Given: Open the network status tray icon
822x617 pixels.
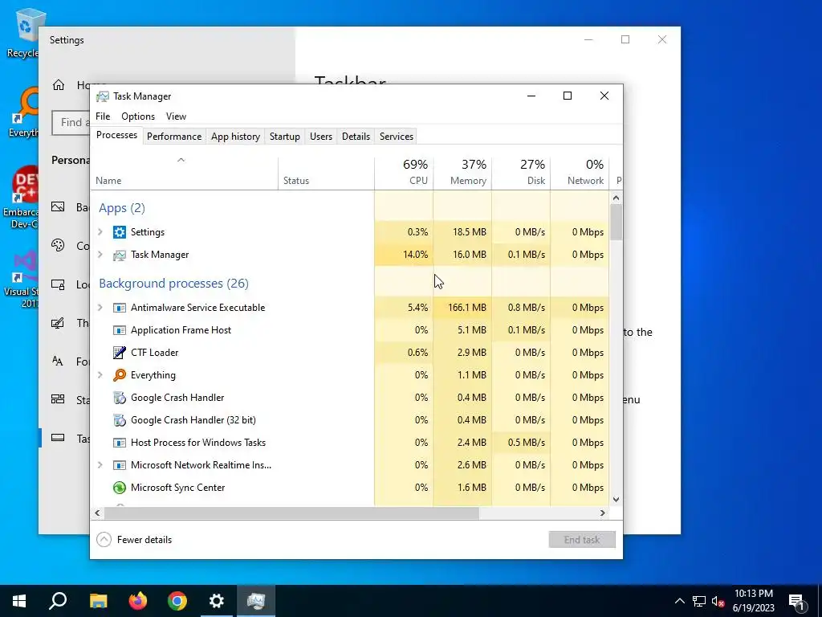Looking at the screenshot, I should pyautogui.click(x=699, y=601).
